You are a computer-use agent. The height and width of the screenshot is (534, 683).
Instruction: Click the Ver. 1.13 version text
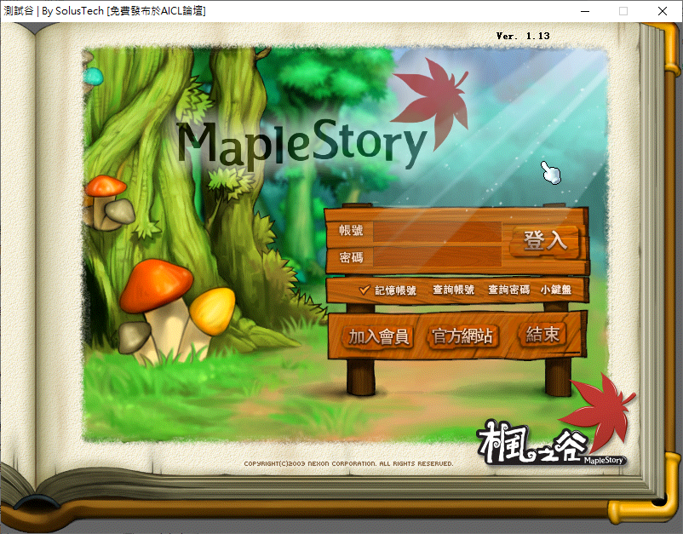pos(523,36)
